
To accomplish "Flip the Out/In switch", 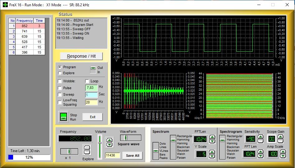I will point(93,70).
